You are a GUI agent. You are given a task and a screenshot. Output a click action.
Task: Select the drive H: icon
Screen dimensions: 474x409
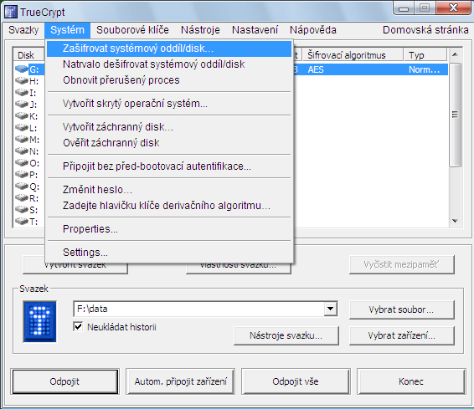[x=22, y=80]
